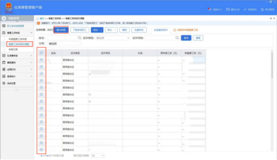This screenshot has height=160, width=277.
Task: Click the home icon in the breadcrumb
Action: pyautogui.click(x=37, y=18)
